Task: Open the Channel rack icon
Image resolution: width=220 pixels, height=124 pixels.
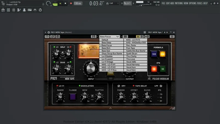Action: click(x=9, y=10)
